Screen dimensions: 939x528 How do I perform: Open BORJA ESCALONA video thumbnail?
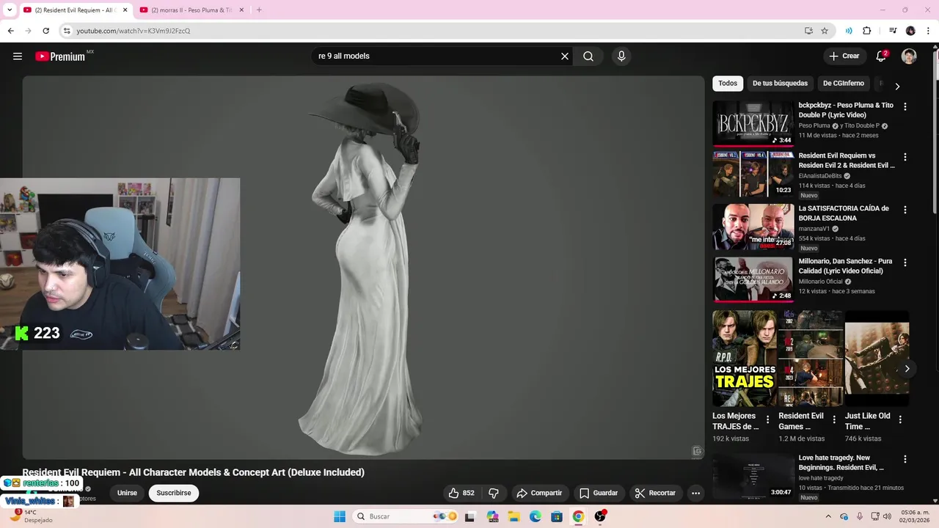pyautogui.click(x=753, y=227)
